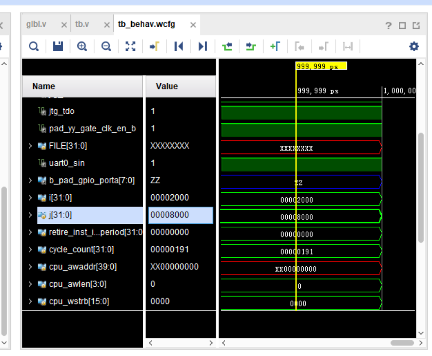Expand cpu_awaddr[39:0] signal

[x=30, y=267]
